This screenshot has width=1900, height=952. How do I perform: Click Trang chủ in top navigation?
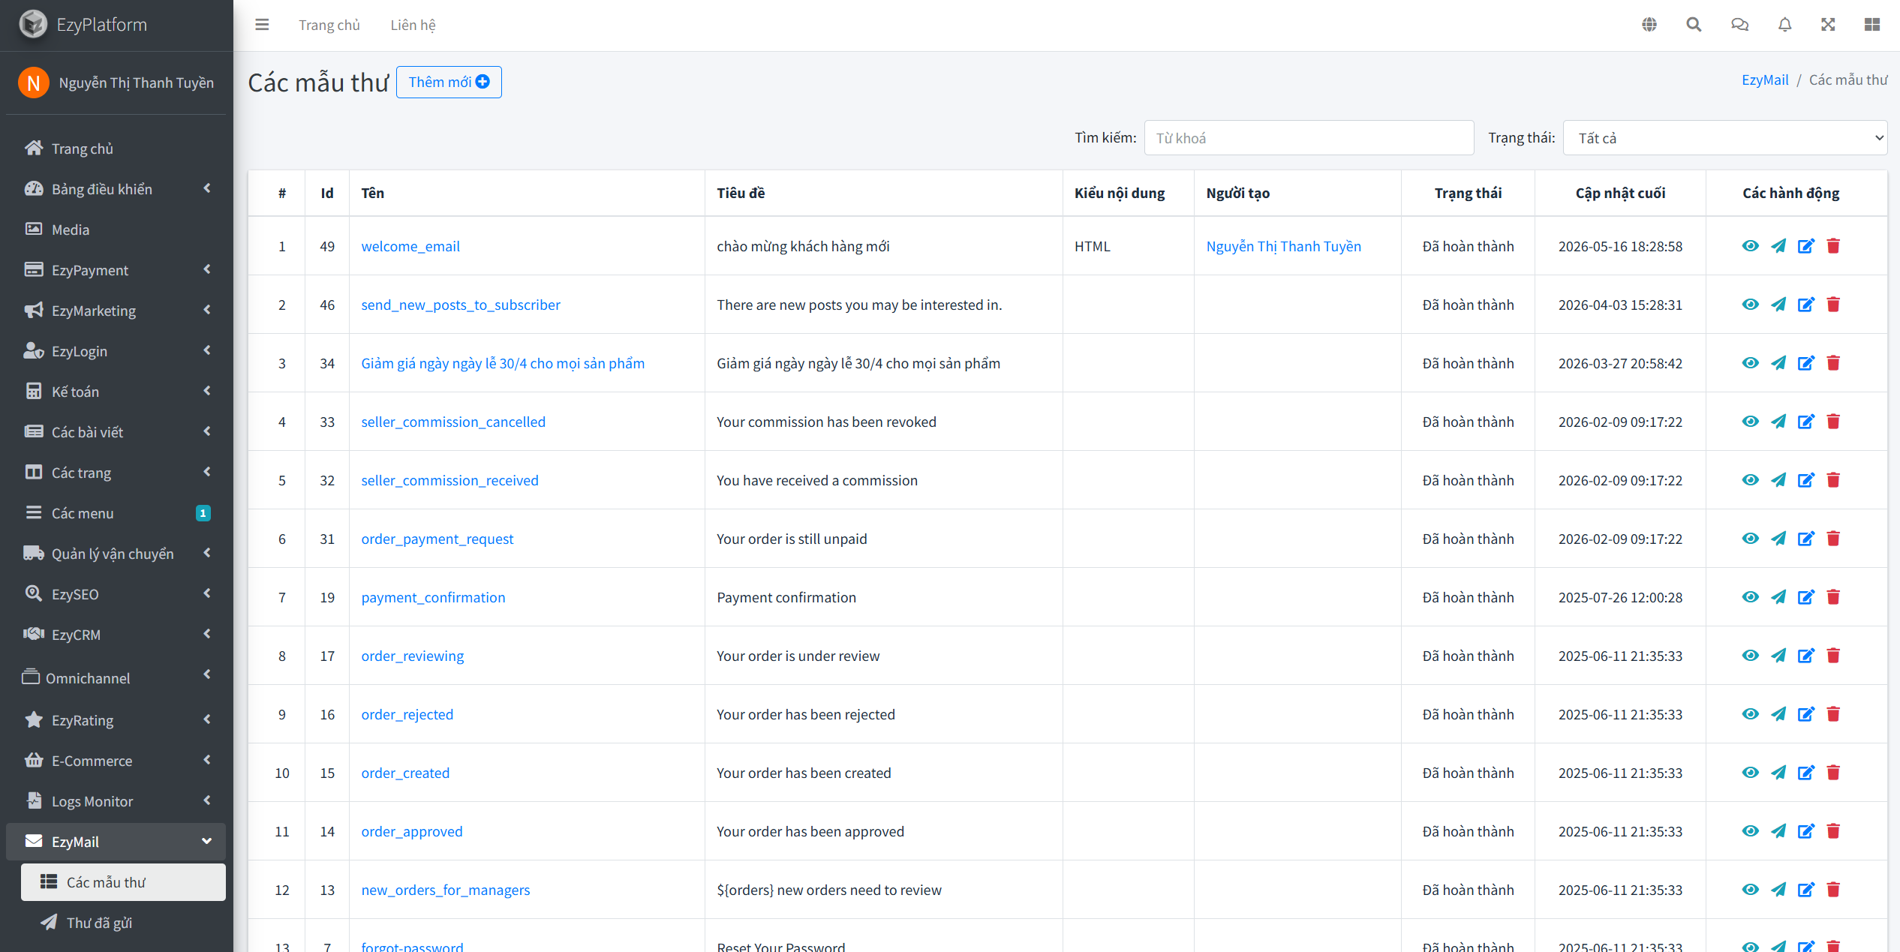329,25
